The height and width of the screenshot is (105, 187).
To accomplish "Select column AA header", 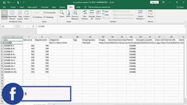I will click(x=61, y=37).
